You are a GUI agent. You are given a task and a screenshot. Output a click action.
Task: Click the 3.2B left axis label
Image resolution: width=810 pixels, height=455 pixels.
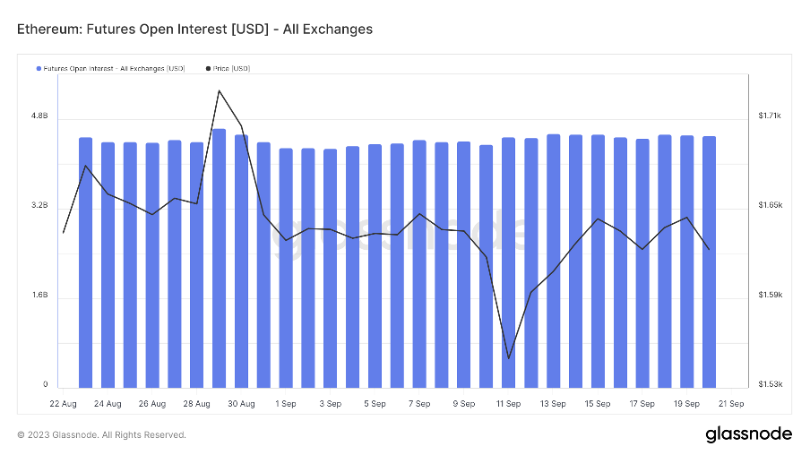(39, 206)
